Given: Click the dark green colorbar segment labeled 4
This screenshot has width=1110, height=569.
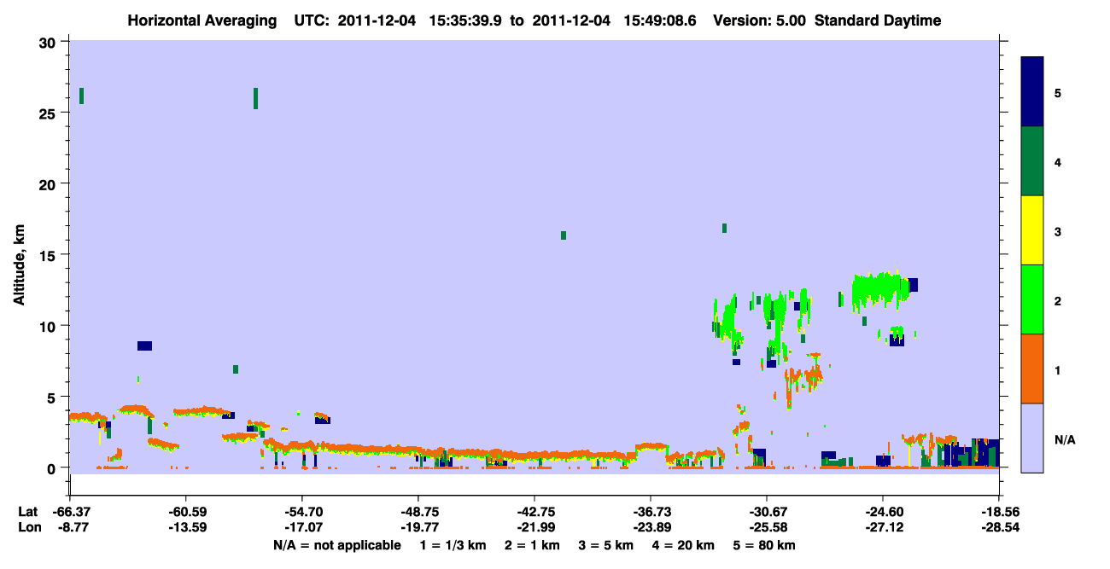Looking at the screenshot, I should coord(1032,161).
